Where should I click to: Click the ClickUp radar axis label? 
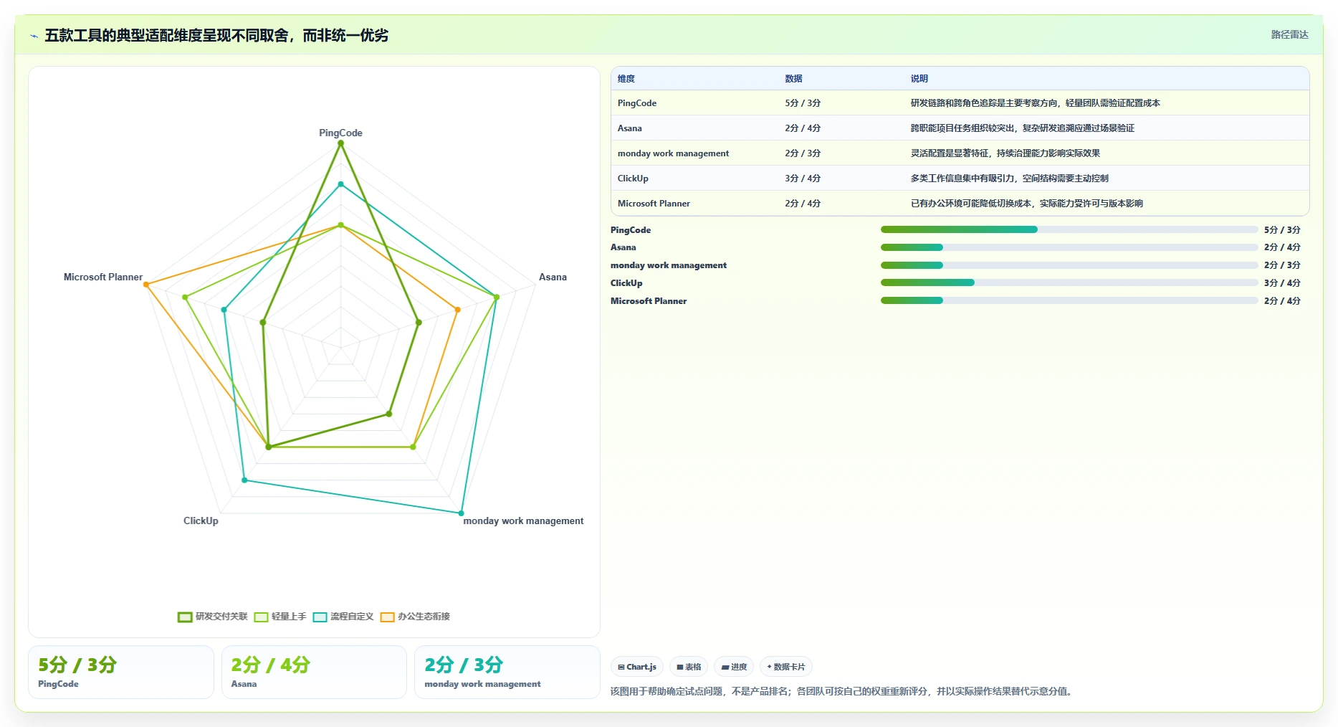tap(201, 521)
